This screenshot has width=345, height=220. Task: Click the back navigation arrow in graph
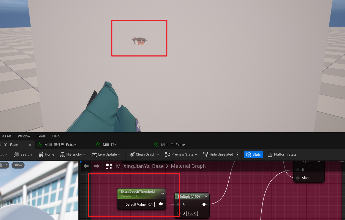(86, 166)
